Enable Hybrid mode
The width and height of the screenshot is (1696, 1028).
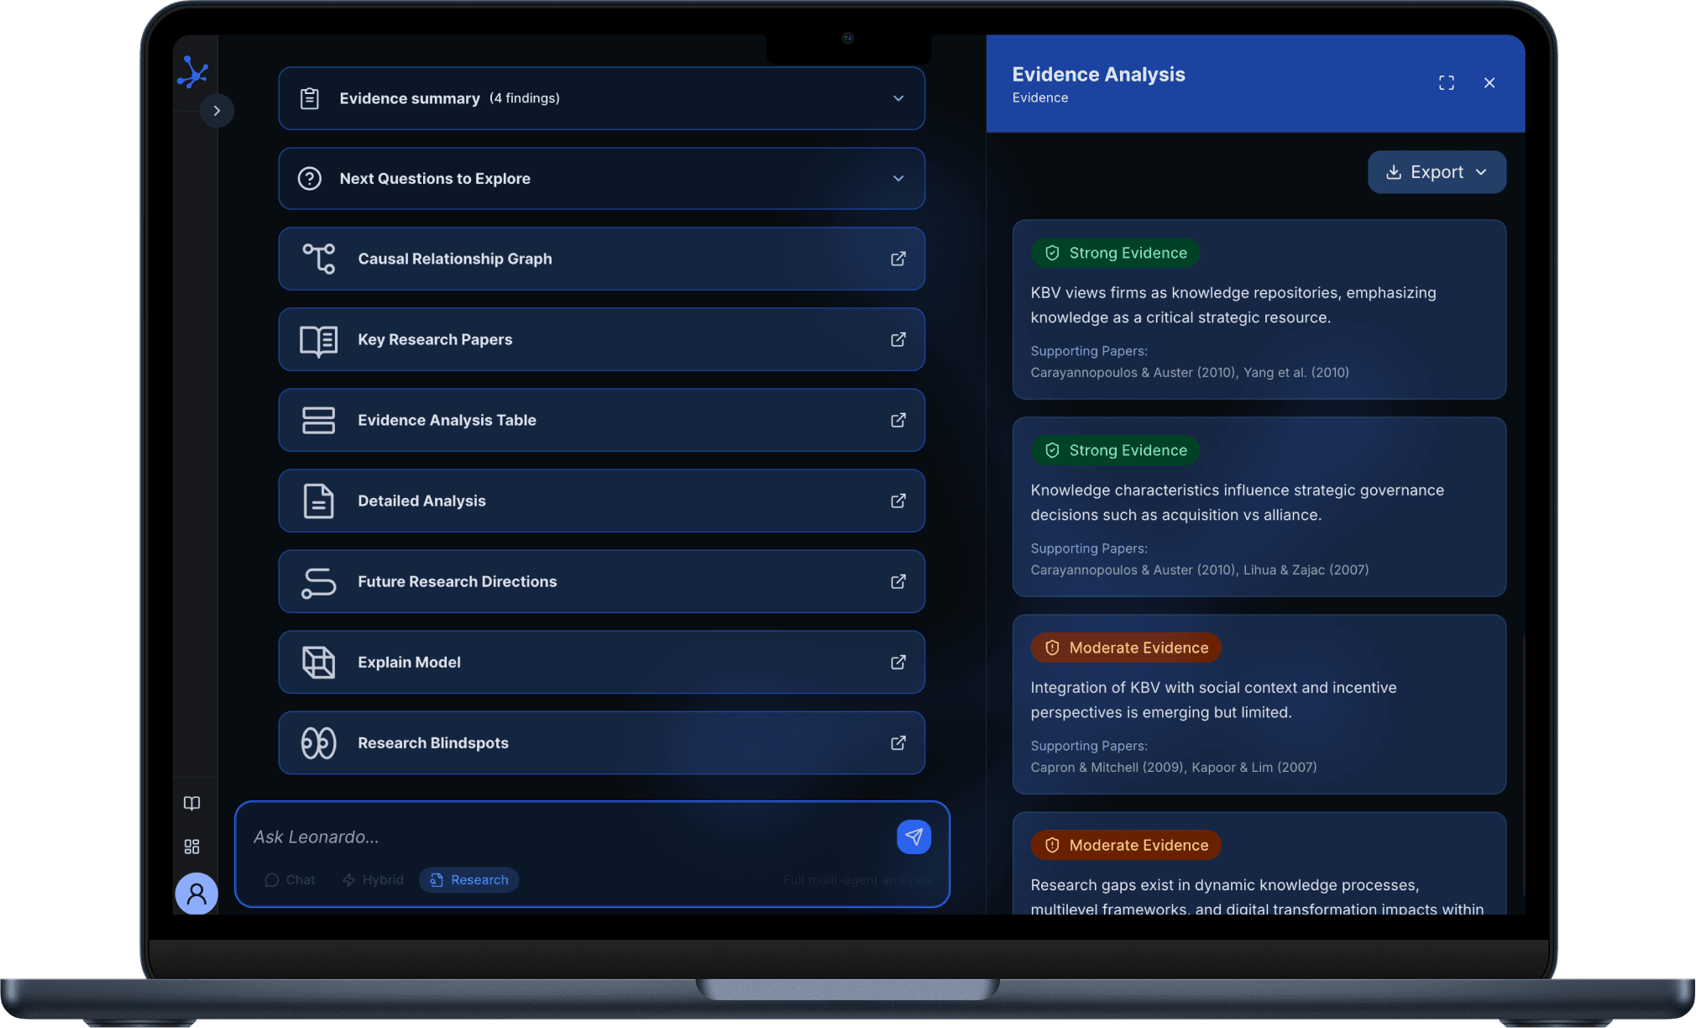click(x=373, y=879)
